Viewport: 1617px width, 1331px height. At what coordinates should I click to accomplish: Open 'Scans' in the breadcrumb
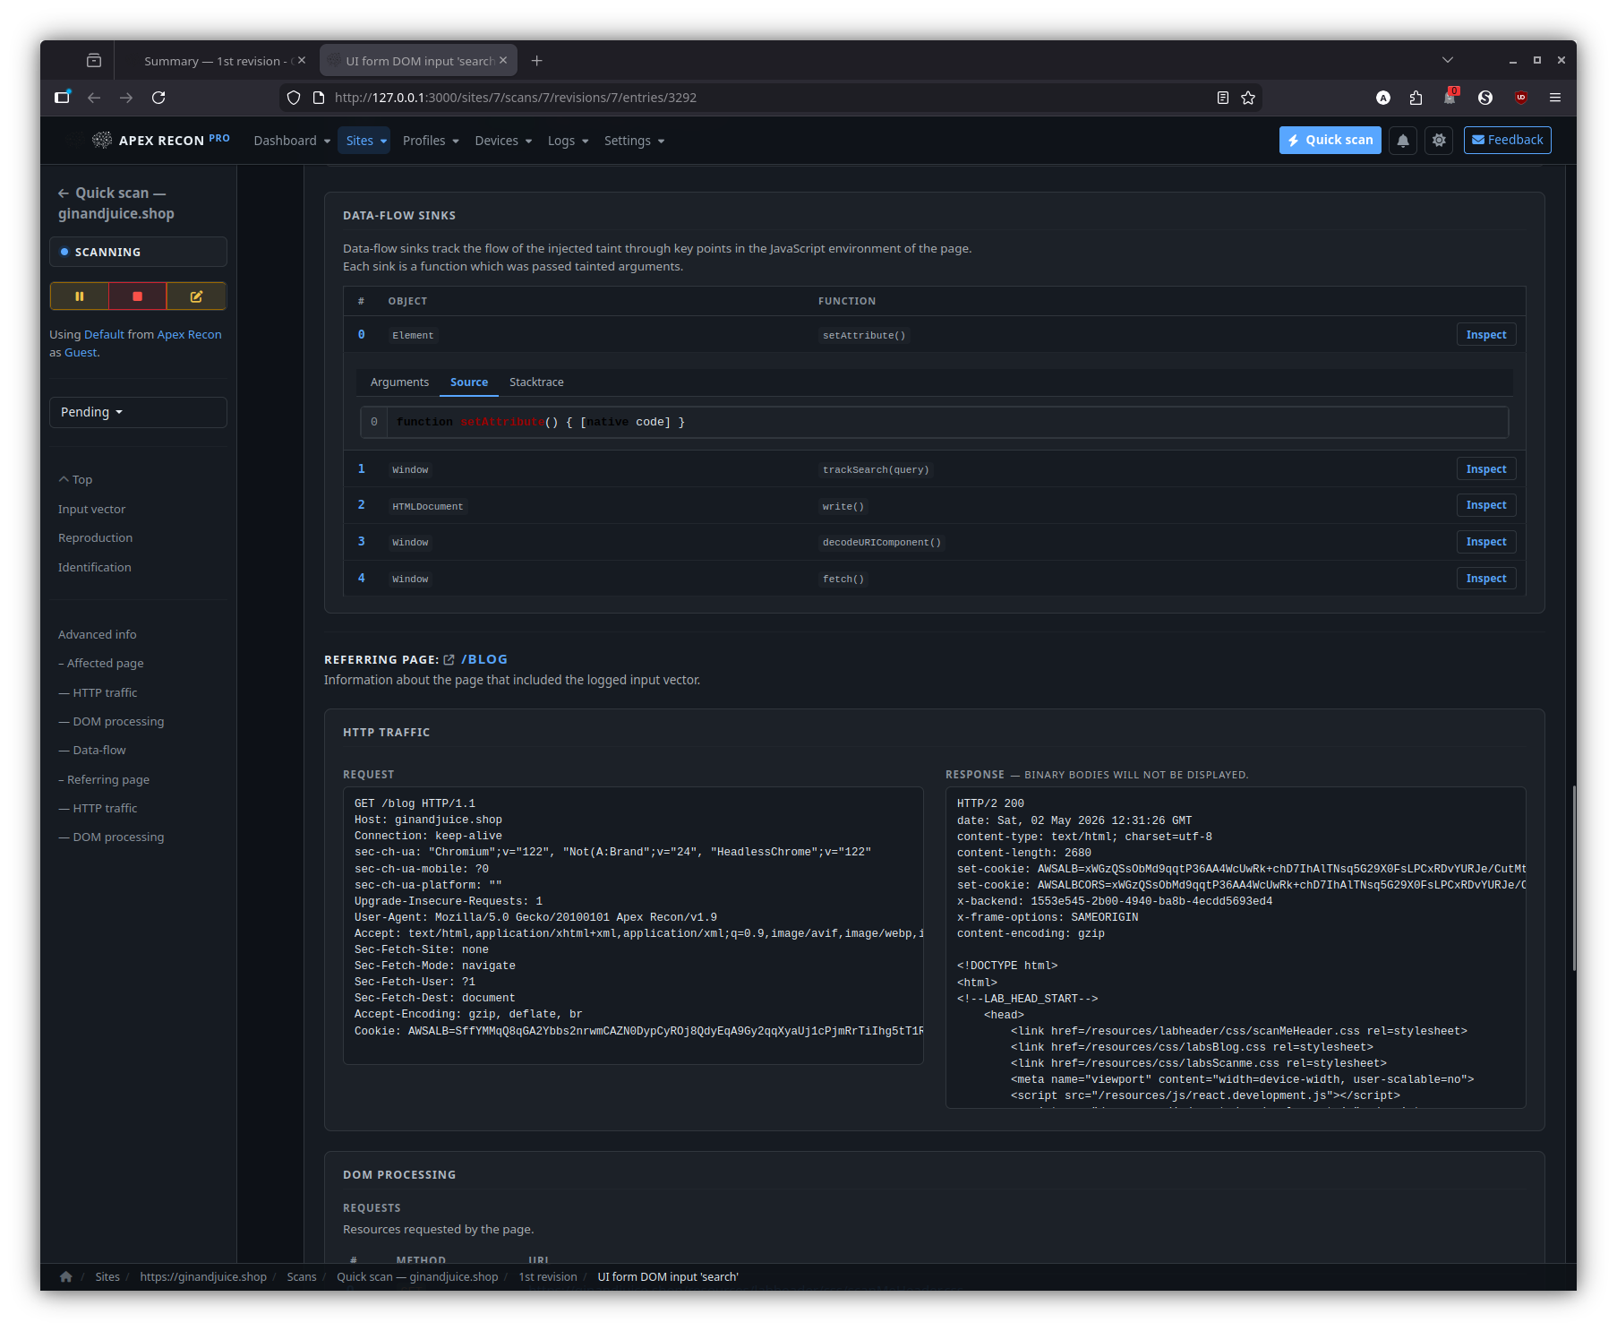pyautogui.click(x=302, y=1277)
